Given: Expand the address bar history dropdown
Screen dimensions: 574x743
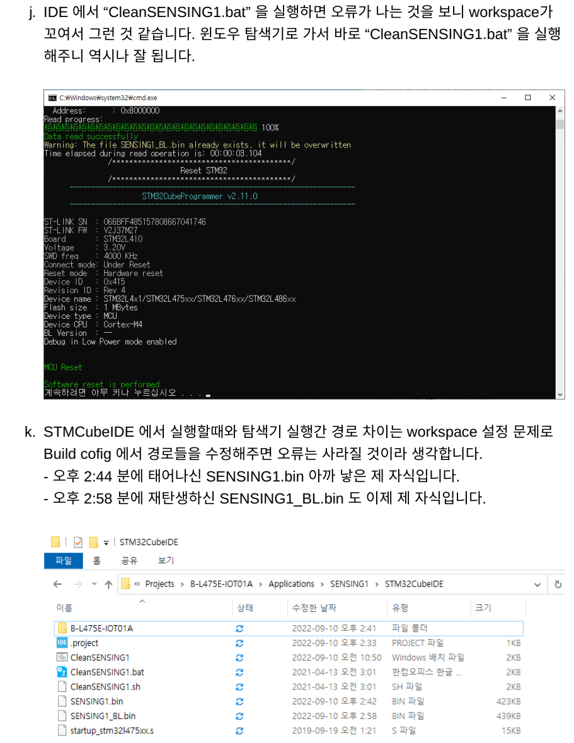Looking at the screenshot, I should click(537, 584).
